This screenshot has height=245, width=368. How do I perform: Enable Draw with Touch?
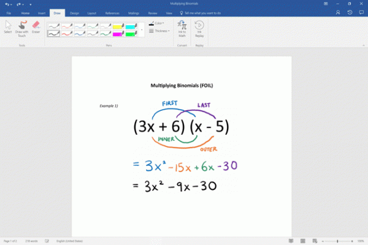[22, 29]
